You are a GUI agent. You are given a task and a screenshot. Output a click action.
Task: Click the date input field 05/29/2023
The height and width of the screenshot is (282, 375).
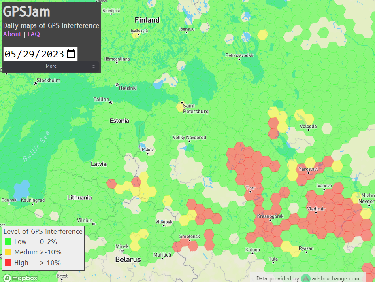pos(40,54)
